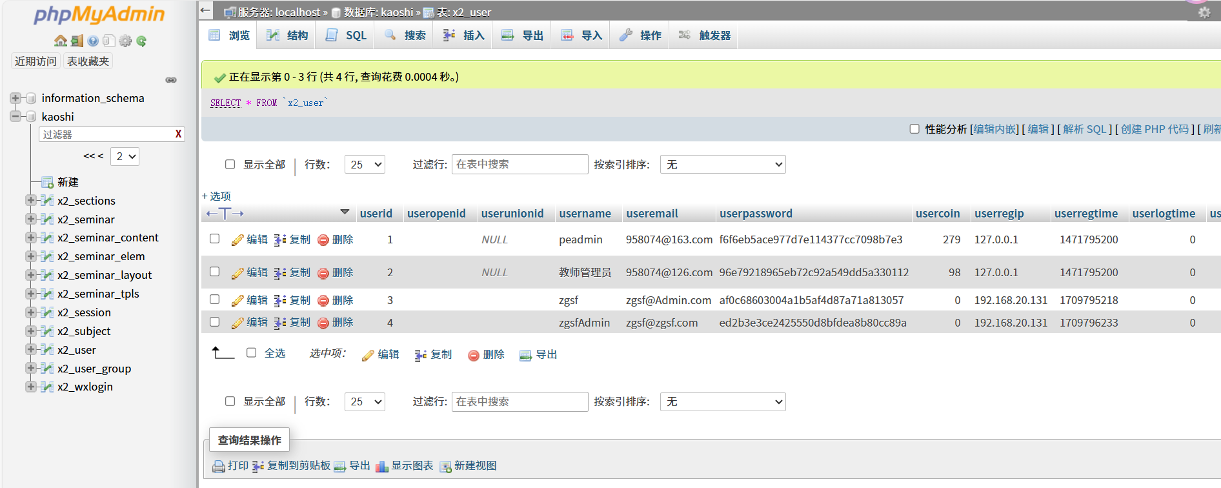Delete selected rows using 选中项 删除 icon
Viewport: 1221px width, 488px height.
coord(474,355)
